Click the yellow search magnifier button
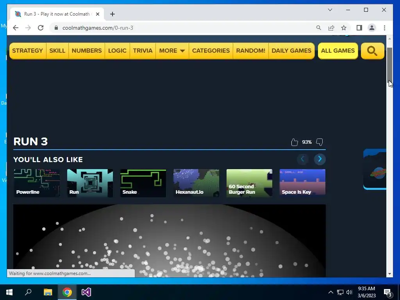400x300 pixels. [x=372, y=51]
